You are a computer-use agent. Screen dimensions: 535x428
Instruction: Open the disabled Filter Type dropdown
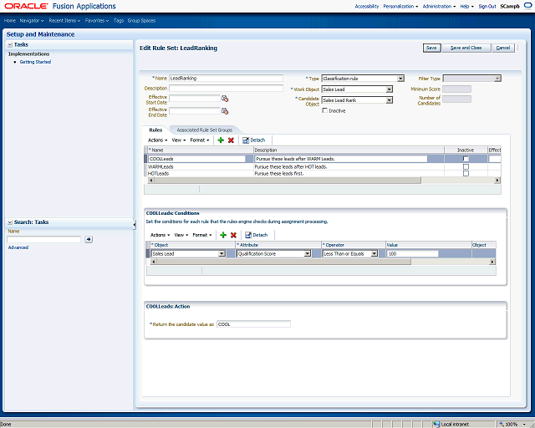[497, 79]
